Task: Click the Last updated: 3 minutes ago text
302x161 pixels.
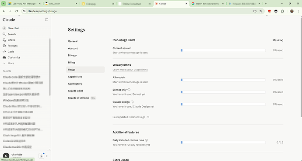Action: coord(129,117)
